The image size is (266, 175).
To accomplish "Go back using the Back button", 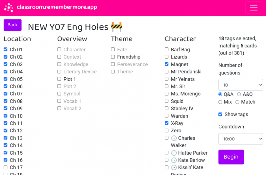I will click(x=12, y=25).
